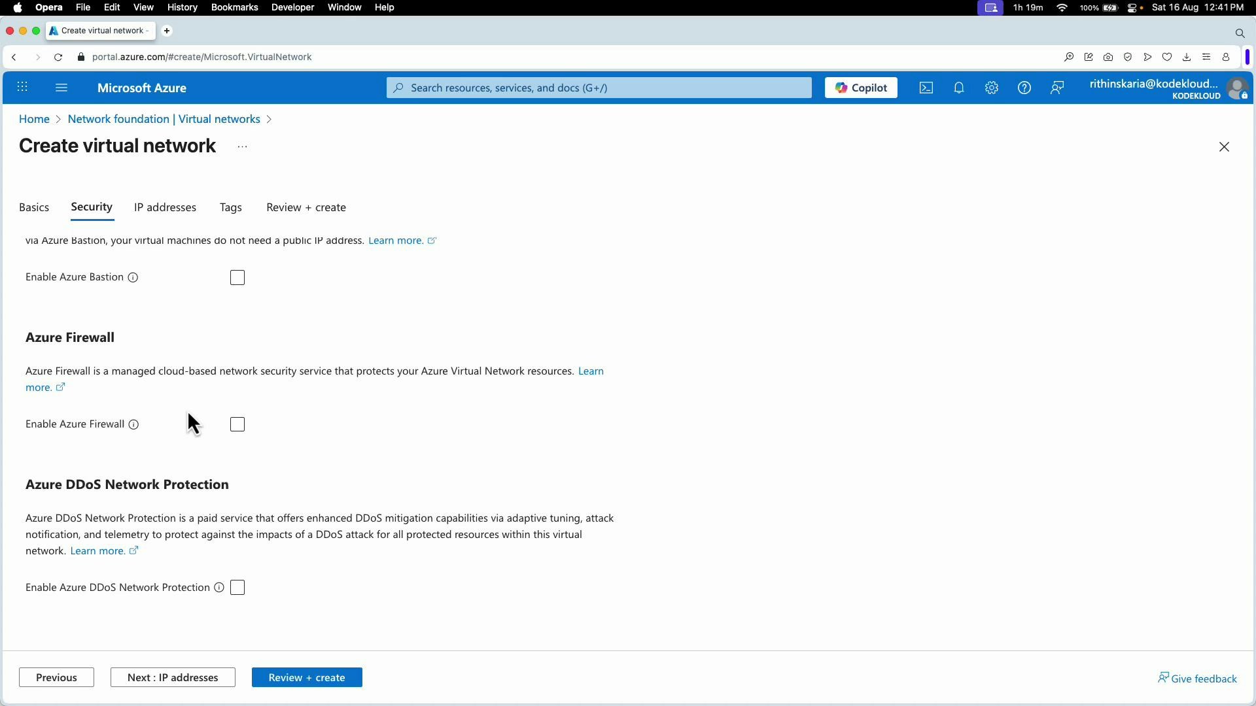
Task: Open the Help question mark icon
Action: (1024, 87)
